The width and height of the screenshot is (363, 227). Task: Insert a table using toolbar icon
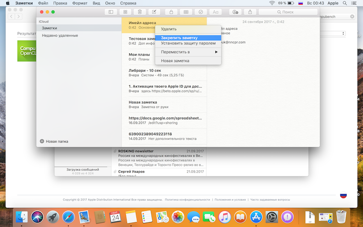coord(186,12)
